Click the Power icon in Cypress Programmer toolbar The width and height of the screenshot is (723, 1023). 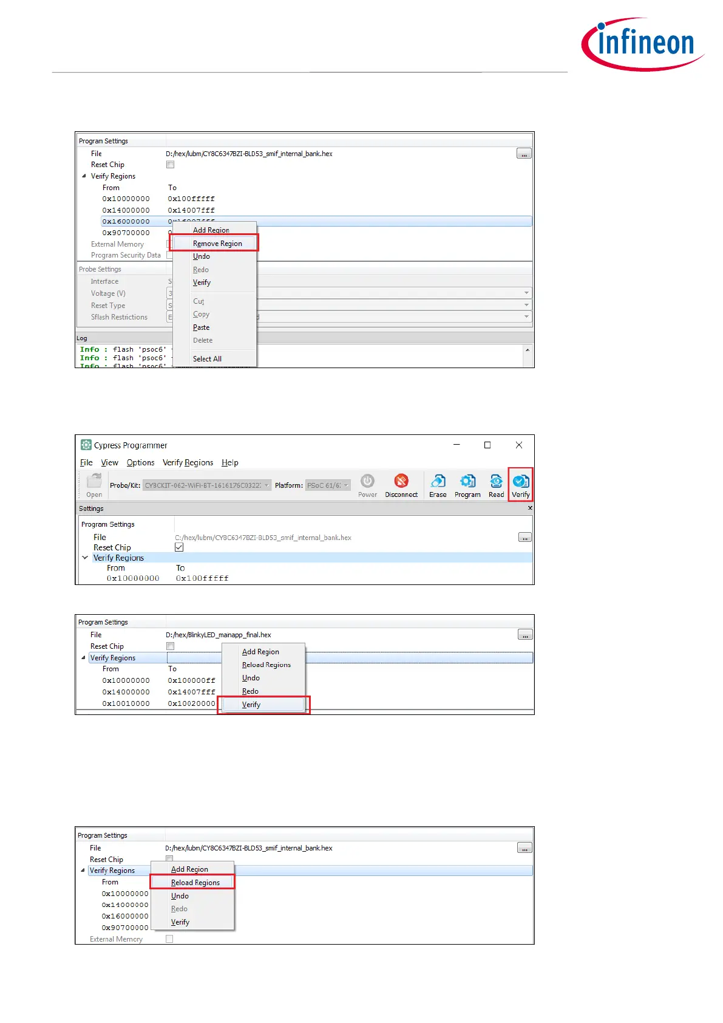coord(367,481)
